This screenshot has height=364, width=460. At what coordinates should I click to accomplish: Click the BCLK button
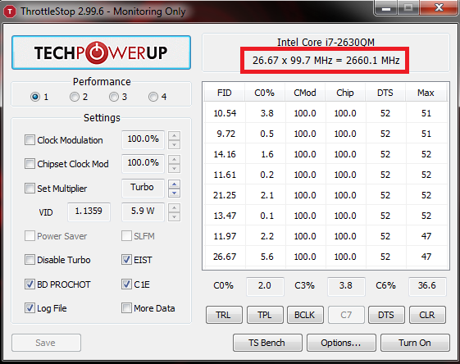(305, 315)
